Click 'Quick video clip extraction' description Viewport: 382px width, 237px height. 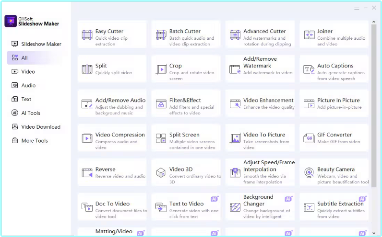point(111,41)
